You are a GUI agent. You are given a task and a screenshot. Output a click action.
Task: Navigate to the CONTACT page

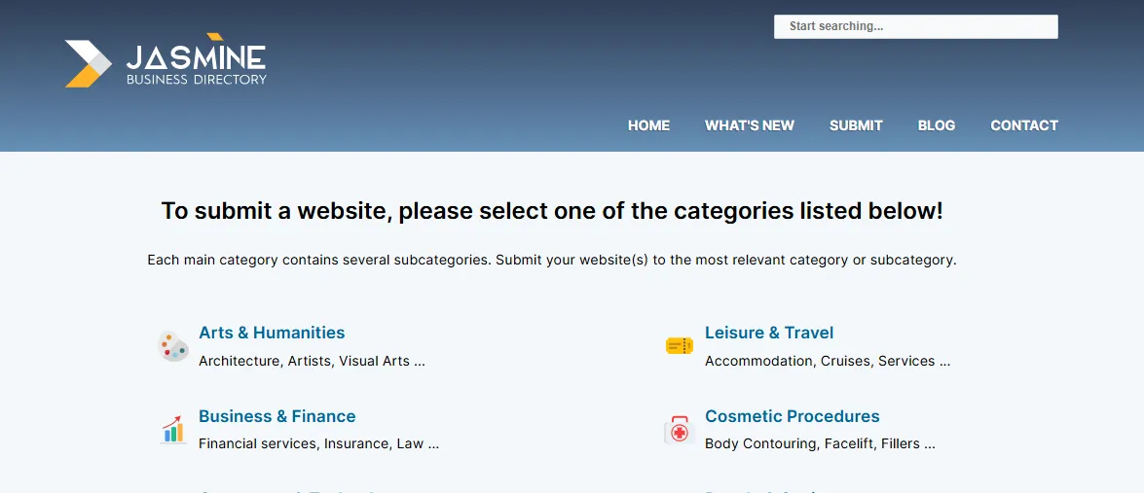pos(1023,125)
